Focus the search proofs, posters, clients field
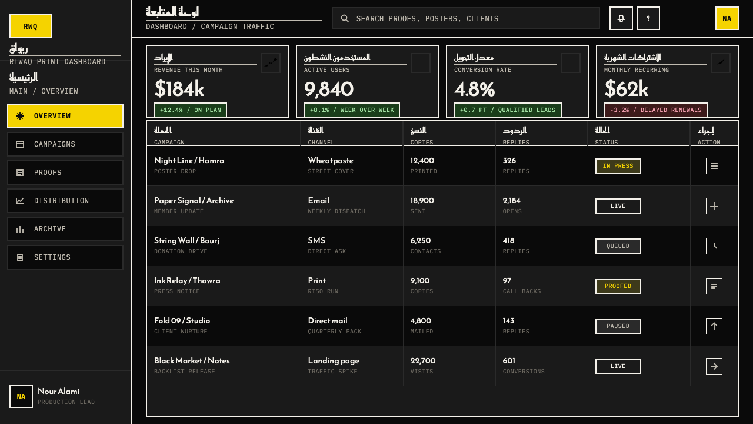Image resolution: width=753 pixels, height=424 pixels. coord(466,18)
